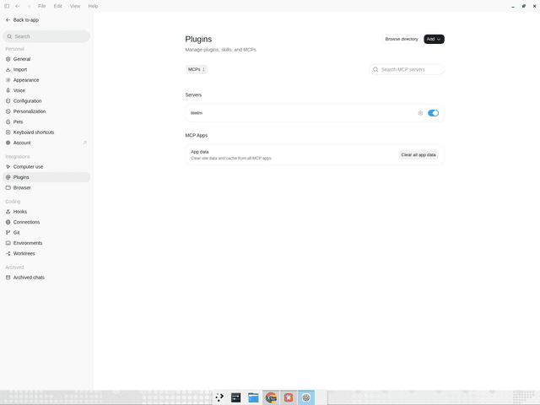Image resolution: width=540 pixels, height=405 pixels.
Task: Return via Back to app
Action: pyautogui.click(x=23, y=20)
